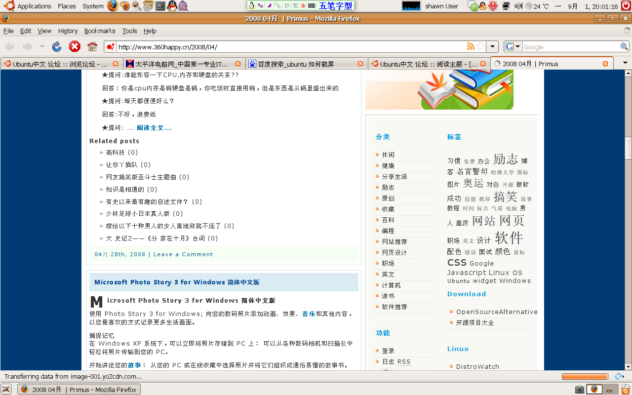Image resolution: width=632 pixels, height=395 pixels.
Task: Switch to the 百度搜索_ubuntu 如何截屏 tab
Action: coord(306,64)
